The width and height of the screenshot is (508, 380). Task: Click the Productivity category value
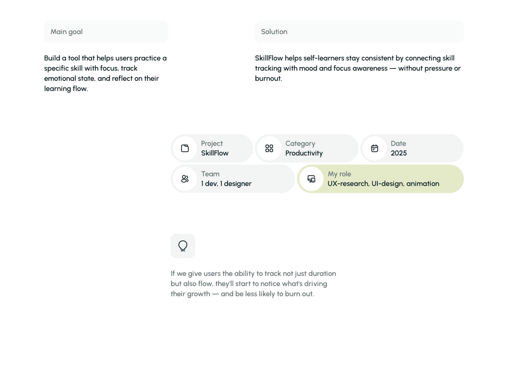(304, 153)
